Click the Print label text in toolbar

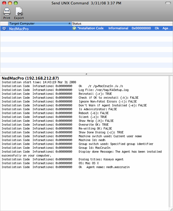(x=7, y=18)
